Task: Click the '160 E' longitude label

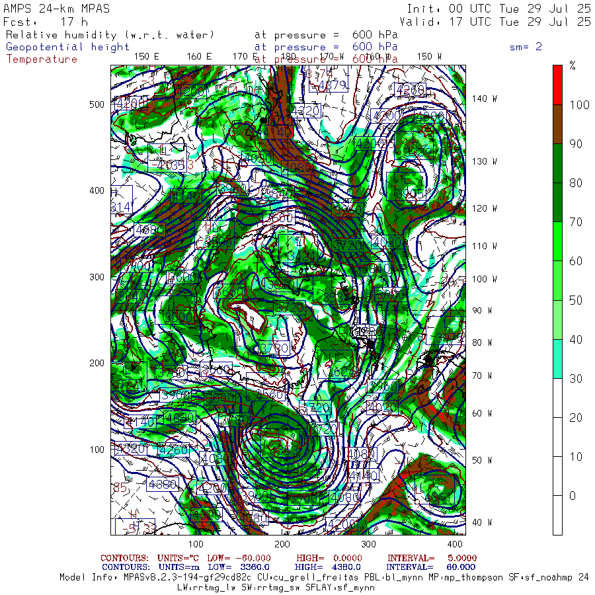Action: click(199, 56)
